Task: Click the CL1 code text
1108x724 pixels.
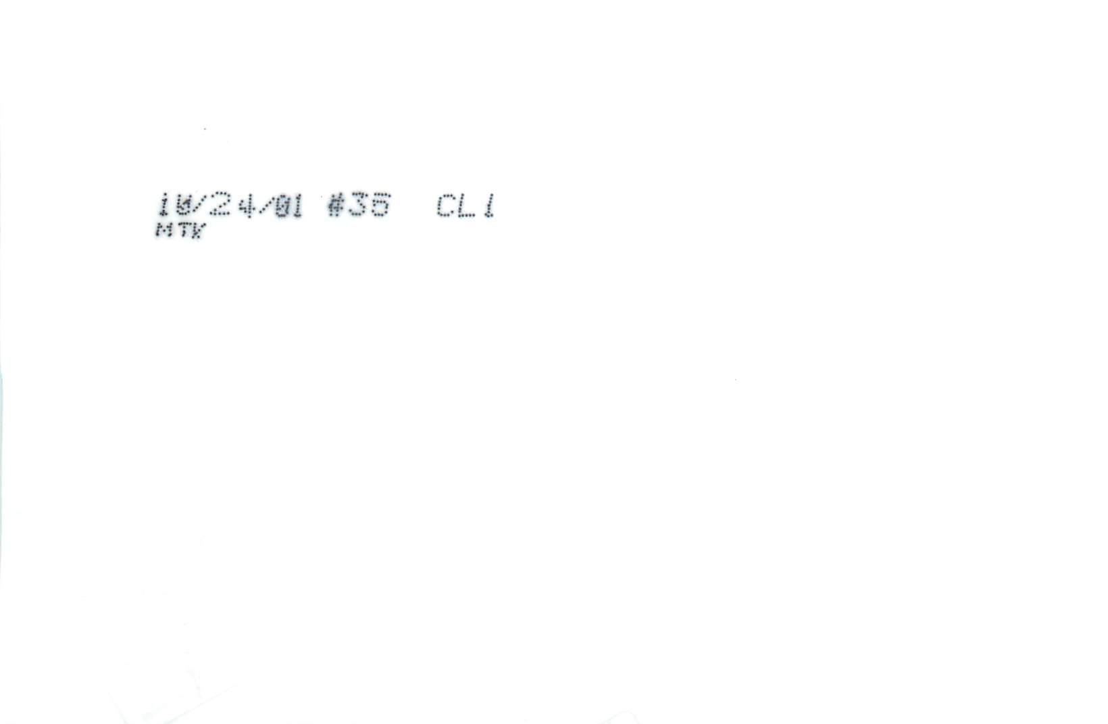Action: pos(465,205)
